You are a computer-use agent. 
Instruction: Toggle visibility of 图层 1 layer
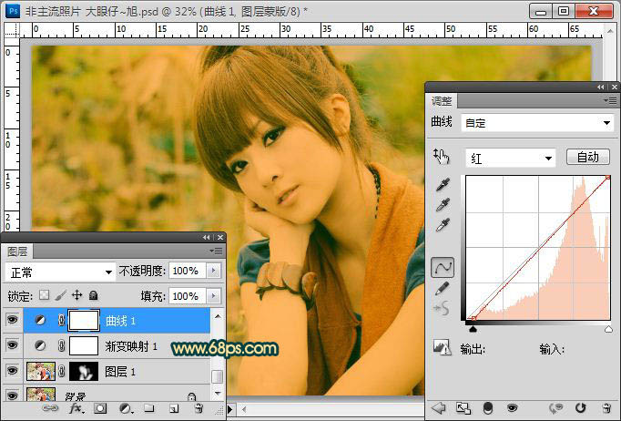pyautogui.click(x=12, y=371)
